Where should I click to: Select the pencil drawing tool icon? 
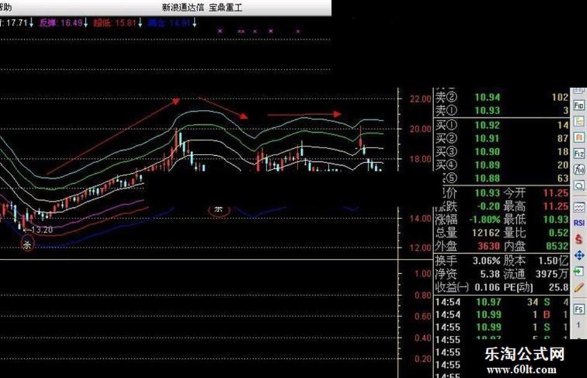579,287
